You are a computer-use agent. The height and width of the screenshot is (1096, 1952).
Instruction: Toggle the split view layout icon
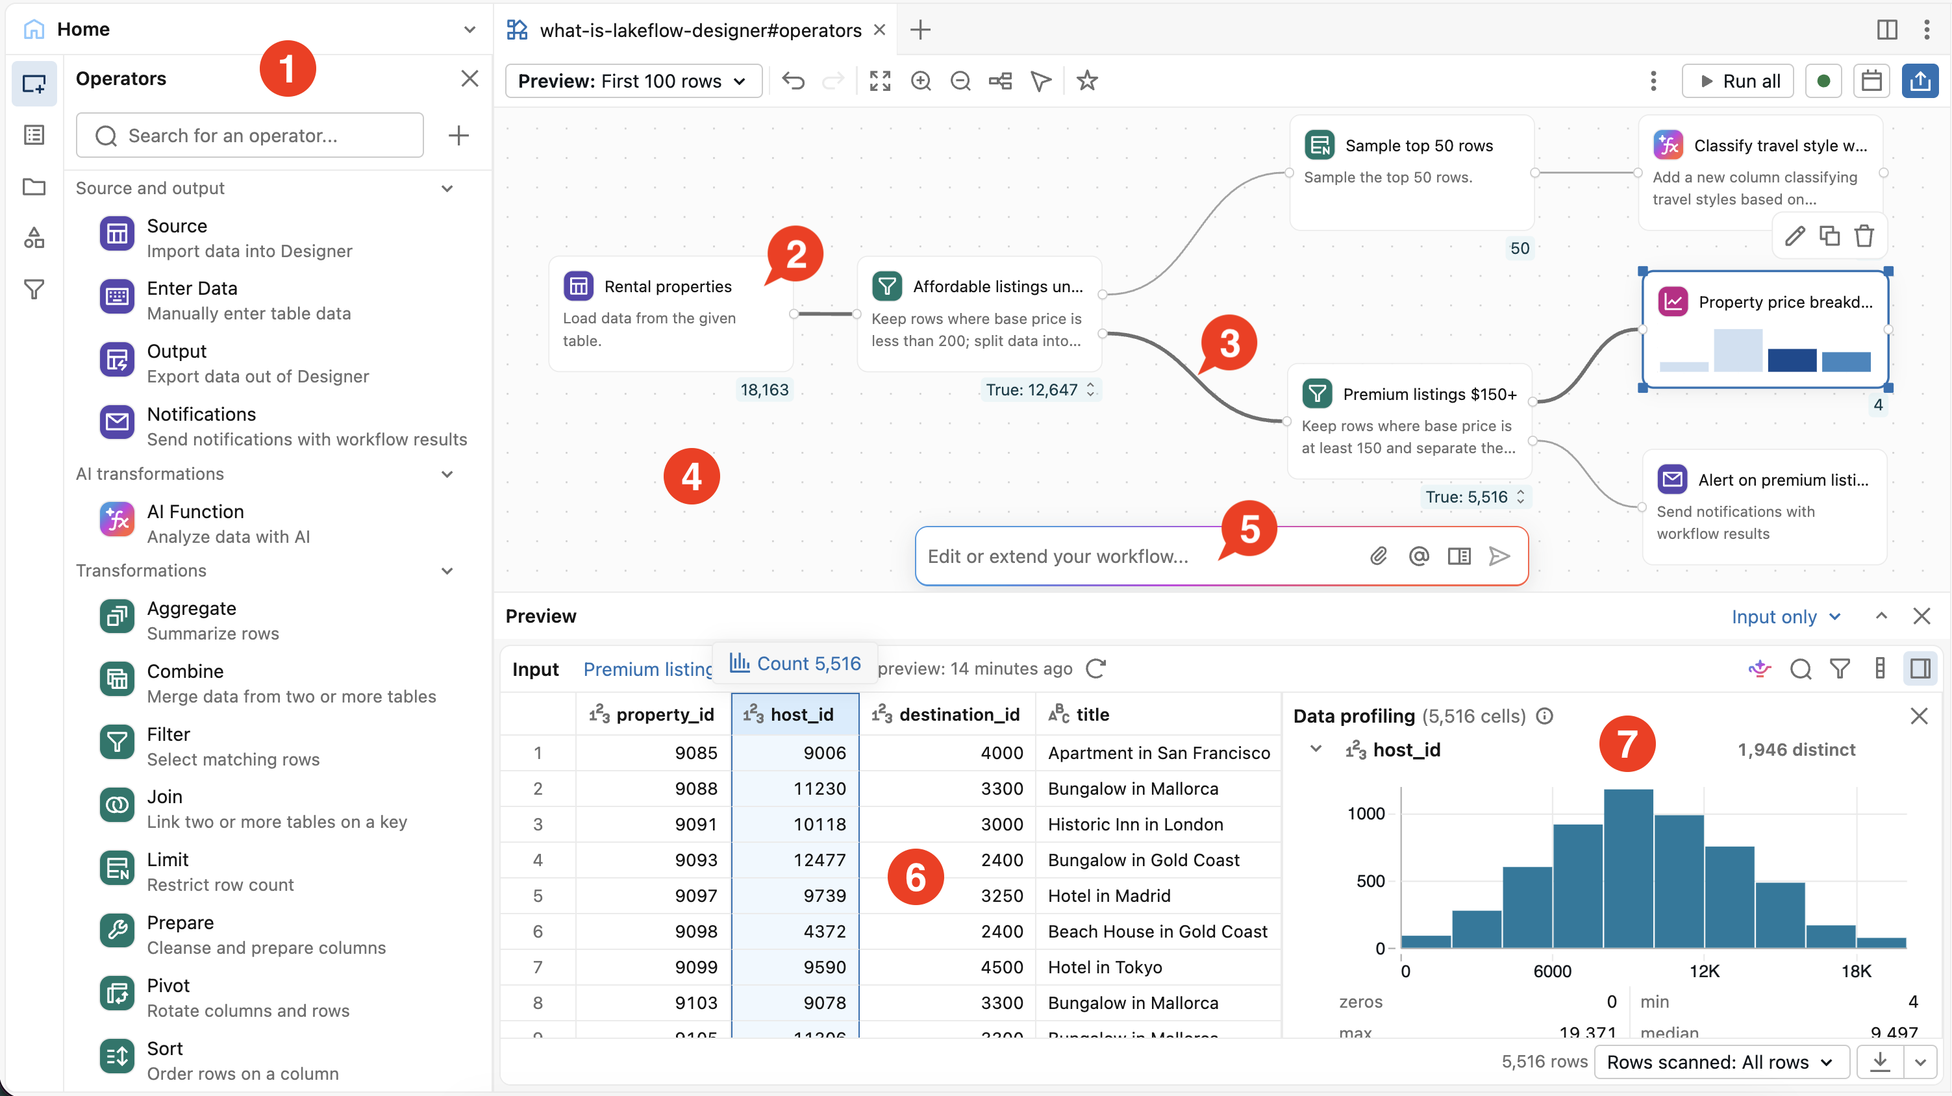[x=1887, y=29]
